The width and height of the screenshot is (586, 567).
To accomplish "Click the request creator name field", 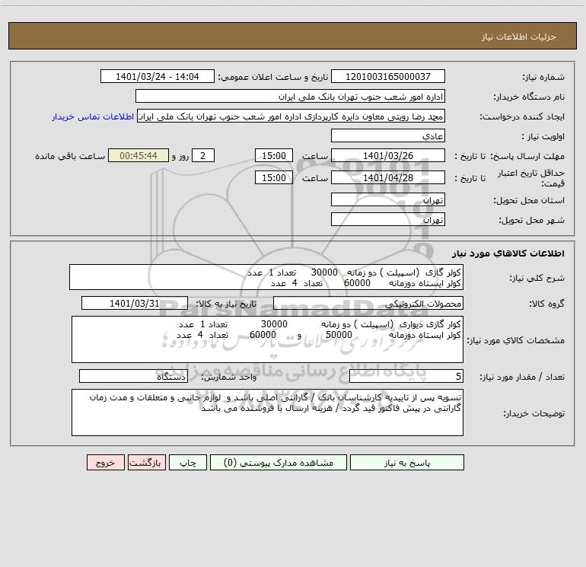I will (291, 116).
